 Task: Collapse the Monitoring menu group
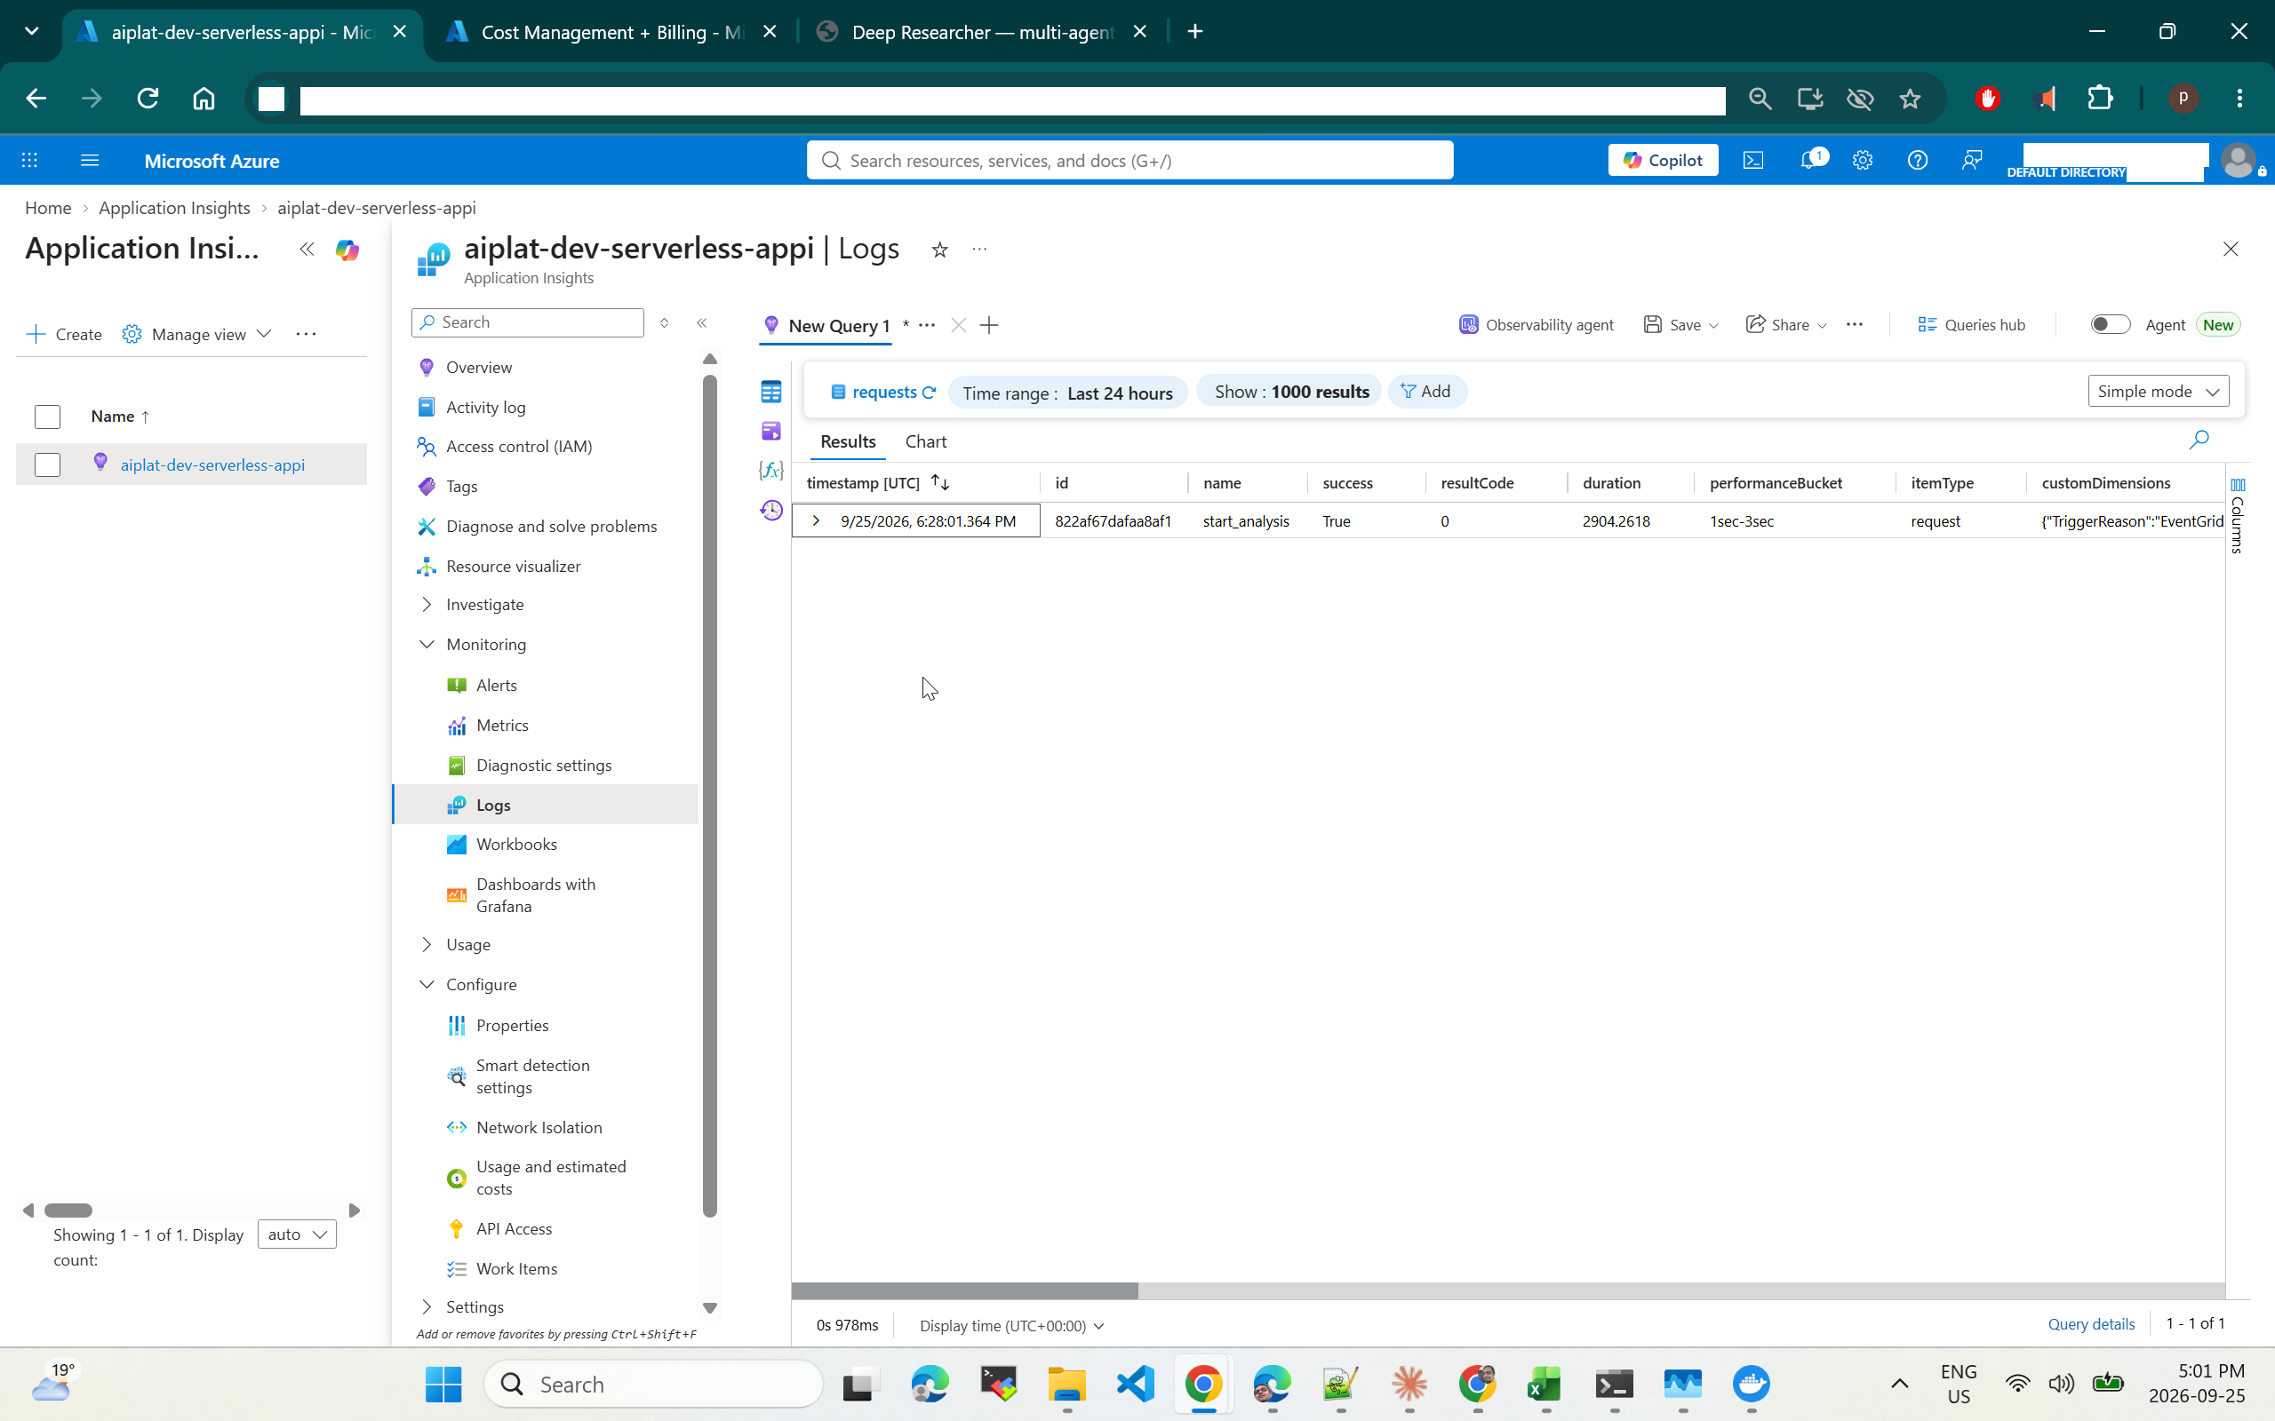427,644
